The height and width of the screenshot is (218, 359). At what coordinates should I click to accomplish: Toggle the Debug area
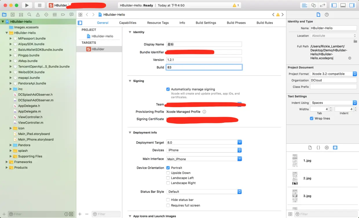tap(343, 5)
